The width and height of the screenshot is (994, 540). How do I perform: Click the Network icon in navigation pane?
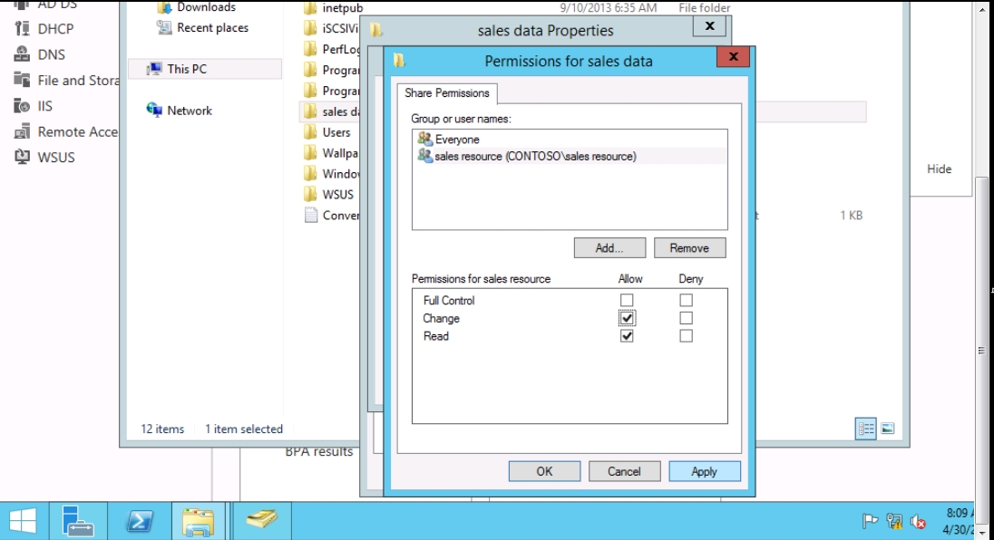[154, 111]
